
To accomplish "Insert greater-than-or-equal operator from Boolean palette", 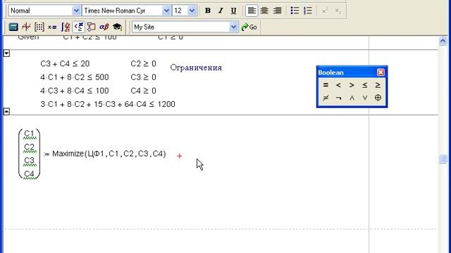I will point(378,85).
